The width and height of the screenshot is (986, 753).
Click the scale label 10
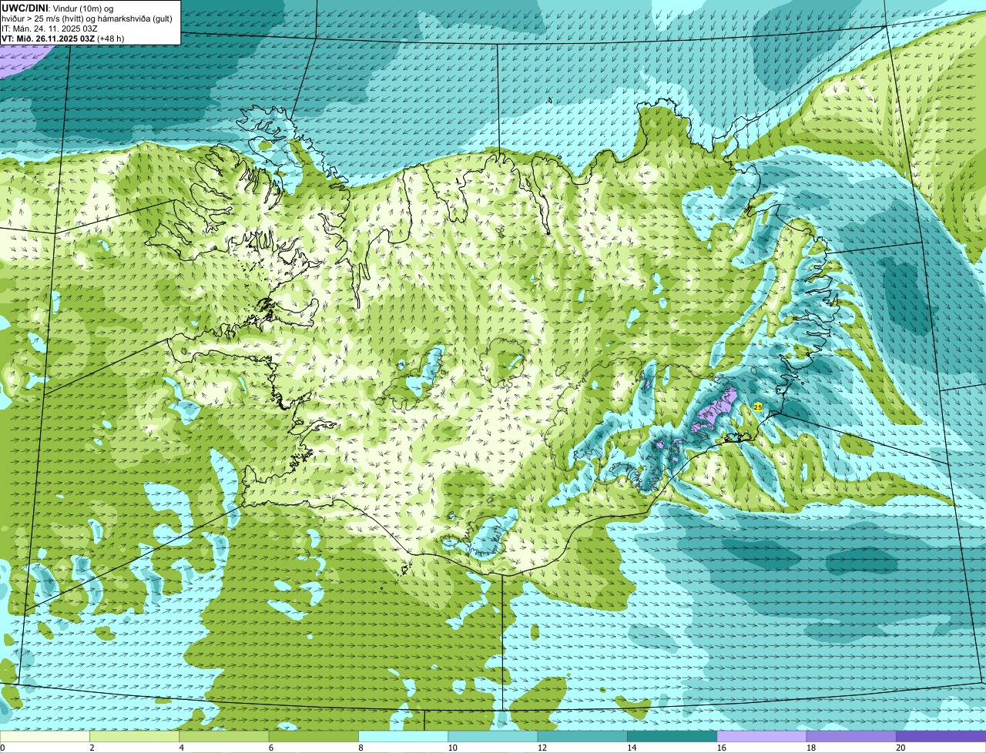pos(452,748)
